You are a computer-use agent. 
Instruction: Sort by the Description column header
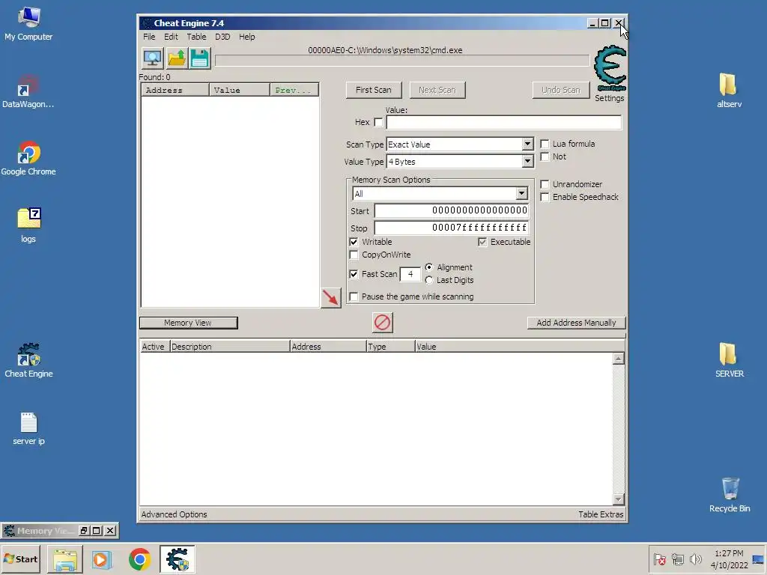pyautogui.click(x=229, y=347)
